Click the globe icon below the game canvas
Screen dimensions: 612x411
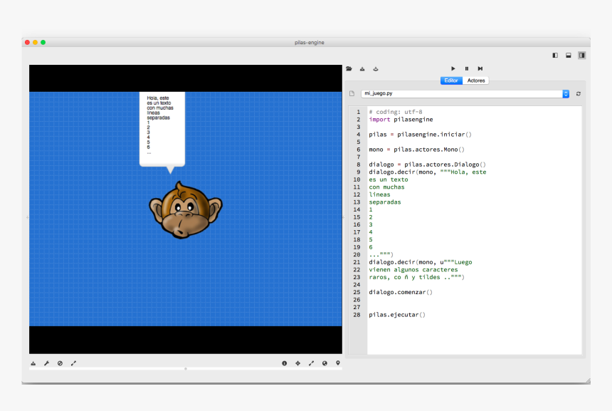coord(325,363)
